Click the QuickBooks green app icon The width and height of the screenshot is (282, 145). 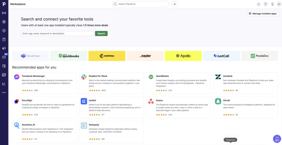click(151, 77)
